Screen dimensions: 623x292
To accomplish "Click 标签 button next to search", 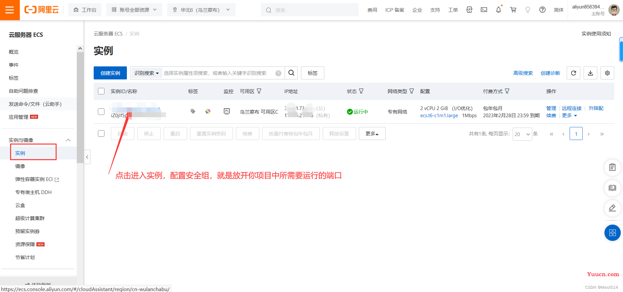I will pyautogui.click(x=313, y=73).
